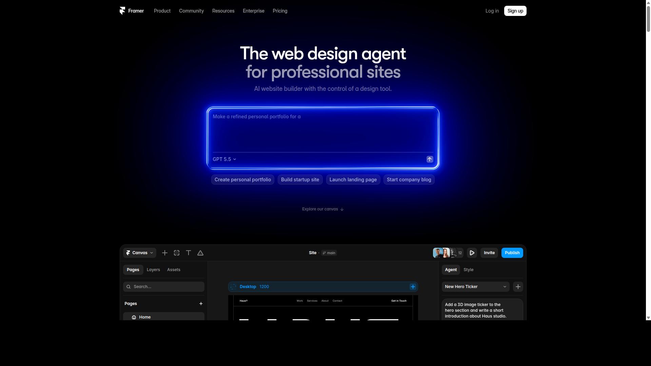Viewport: 651px width, 366px height.
Task: Choose Create personal portfolio suggestion
Action: pyautogui.click(x=243, y=180)
